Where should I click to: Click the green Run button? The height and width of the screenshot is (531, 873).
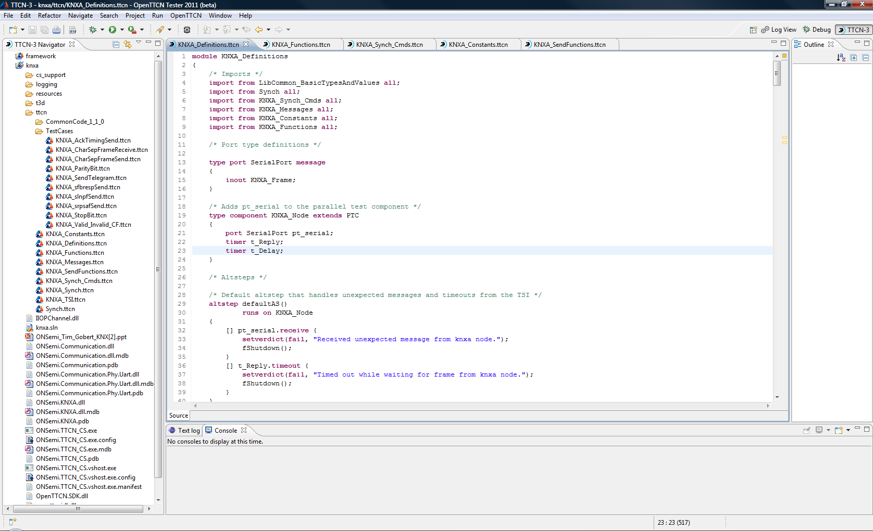pos(113,30)
